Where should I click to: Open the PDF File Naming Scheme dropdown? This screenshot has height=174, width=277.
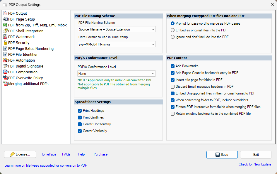click(117, 29)
